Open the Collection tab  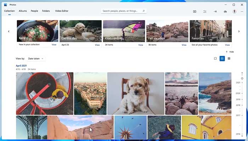(9, 11)
